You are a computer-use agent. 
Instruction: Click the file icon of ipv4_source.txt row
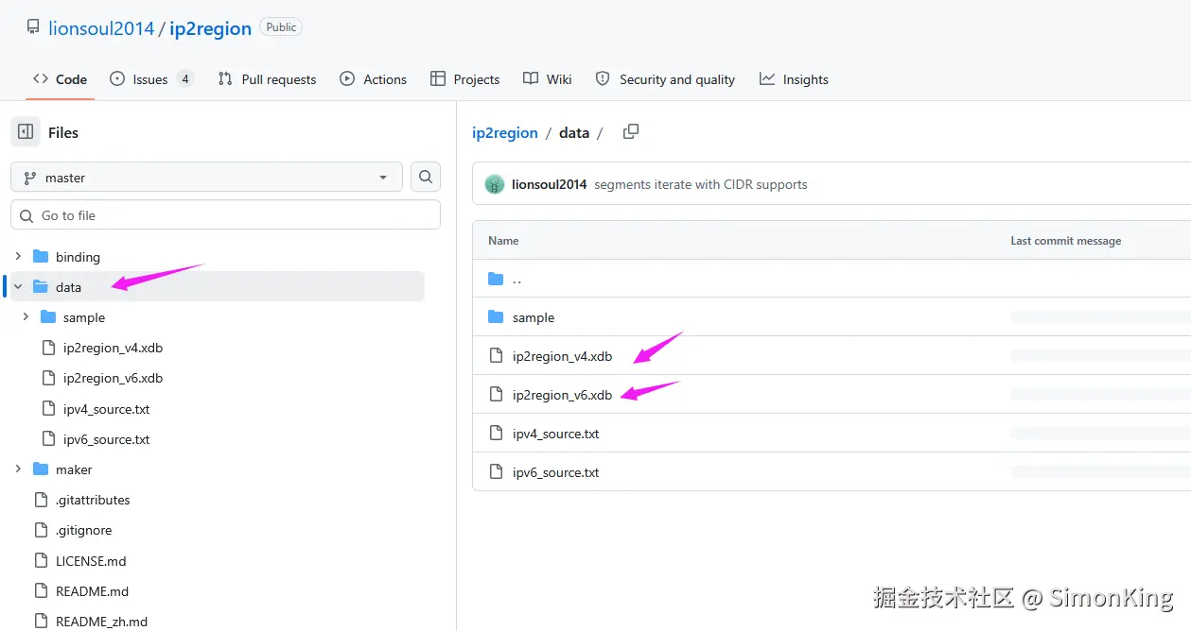[496, 434]
